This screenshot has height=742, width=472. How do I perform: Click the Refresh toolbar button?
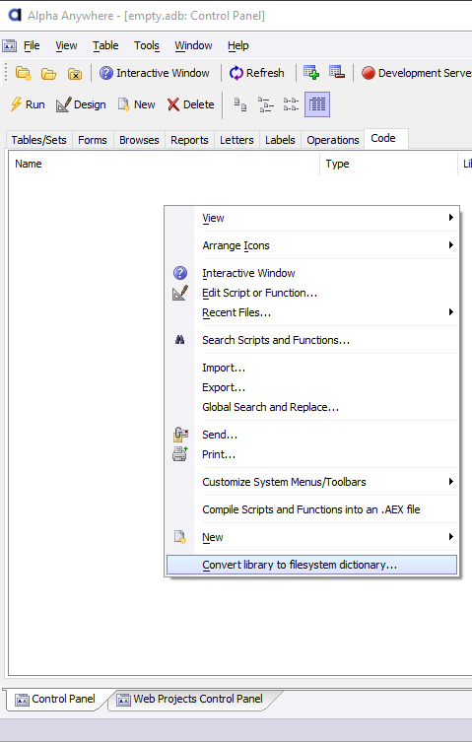tap(256, 73)
